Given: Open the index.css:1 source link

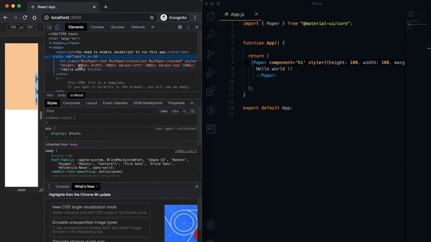Looking at the screenshot, I should coord(186,151).
